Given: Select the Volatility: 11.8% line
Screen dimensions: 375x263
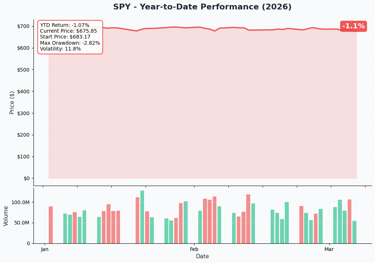Looking at the screenshot, I should point(60,49).
